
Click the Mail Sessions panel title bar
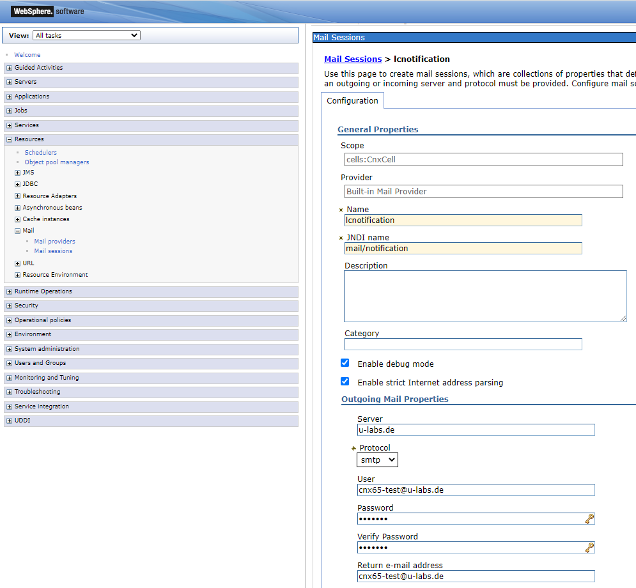474,37
